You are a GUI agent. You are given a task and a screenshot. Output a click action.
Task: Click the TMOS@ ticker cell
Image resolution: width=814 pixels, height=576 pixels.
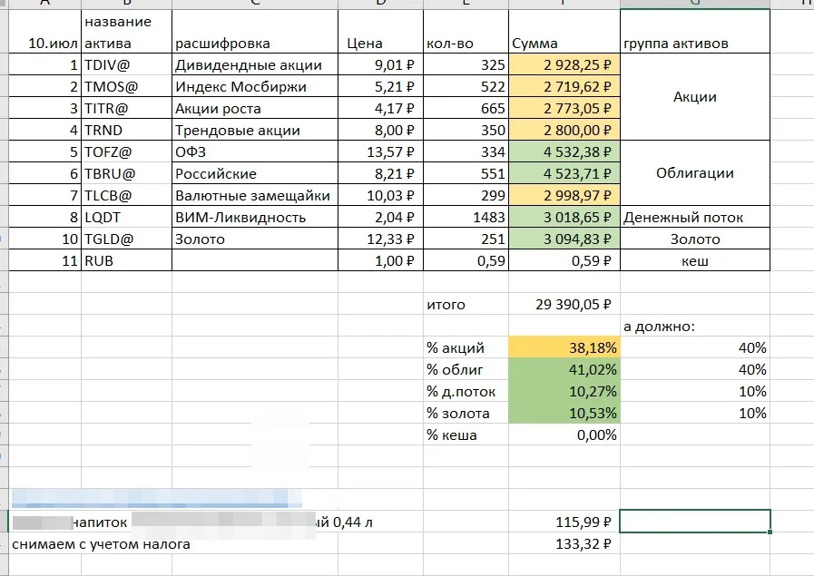tap(126, 86)
